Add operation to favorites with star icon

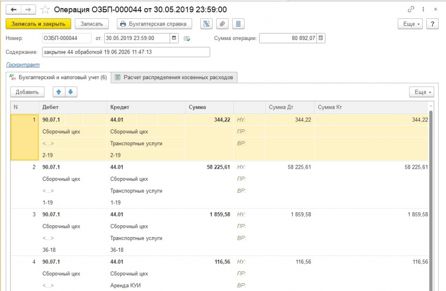pos(45,10)
